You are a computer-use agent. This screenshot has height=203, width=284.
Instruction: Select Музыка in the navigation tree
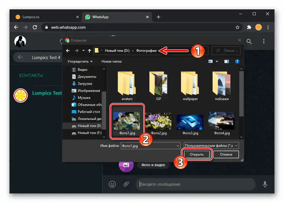[x=84, y=98]
